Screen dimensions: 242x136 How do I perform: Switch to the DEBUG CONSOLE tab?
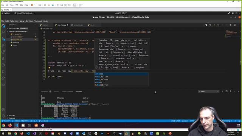point(67,91)
